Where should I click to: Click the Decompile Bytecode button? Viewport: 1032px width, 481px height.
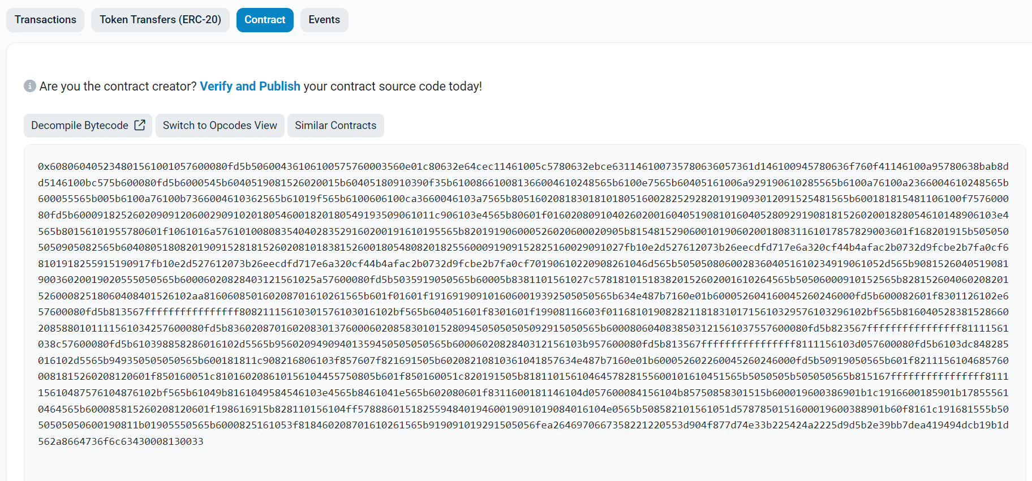88,126
